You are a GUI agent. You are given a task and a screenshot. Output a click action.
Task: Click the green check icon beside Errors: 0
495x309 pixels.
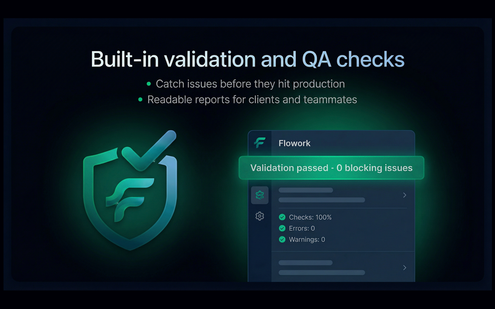[282, 228]
